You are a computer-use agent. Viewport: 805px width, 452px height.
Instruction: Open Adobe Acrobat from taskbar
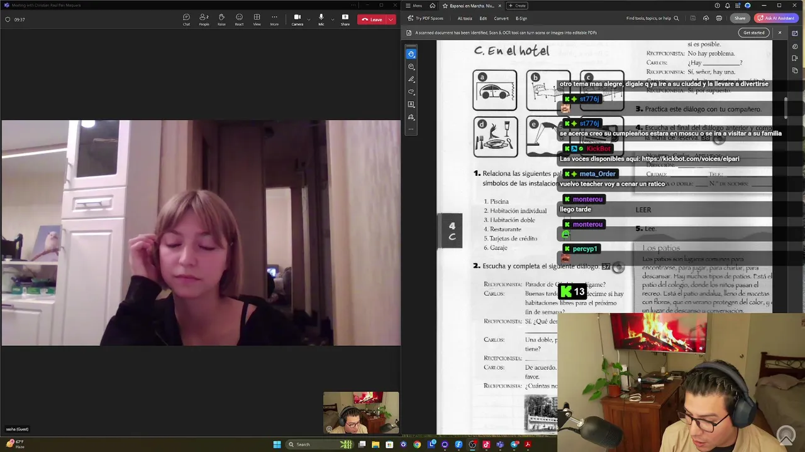pos(528,444)
